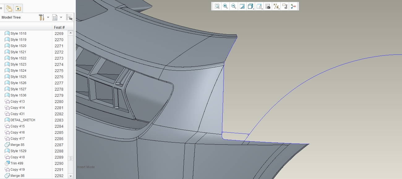Select the DETAIL_SKETCH feature
Viewport: 402px width, 179px height.
(23, 120)
